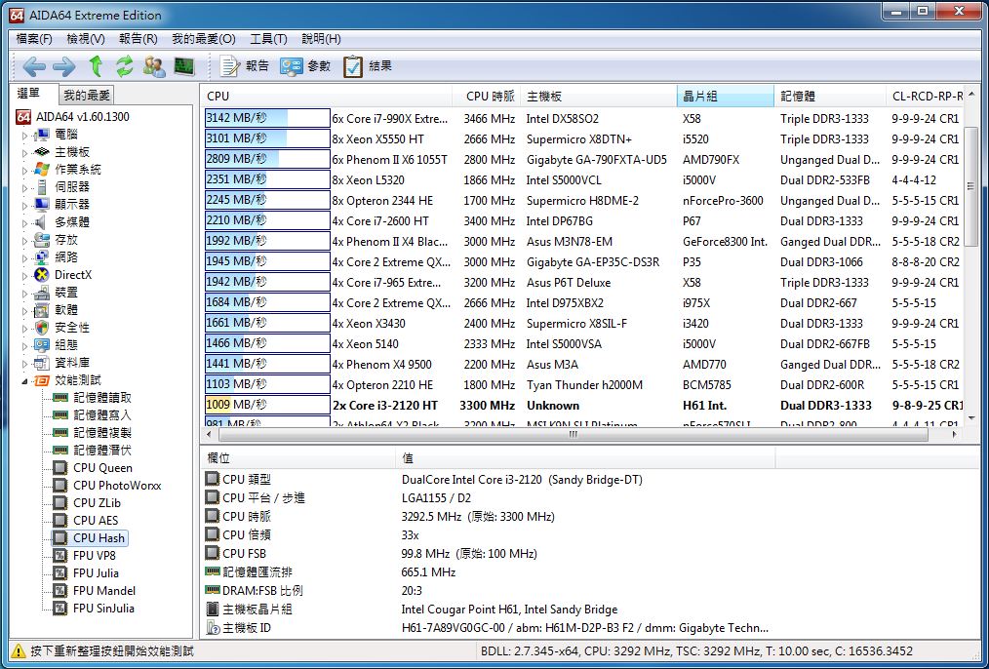
Task: Select FPU Julia benchmark in tree
Action: click(96, 573)
